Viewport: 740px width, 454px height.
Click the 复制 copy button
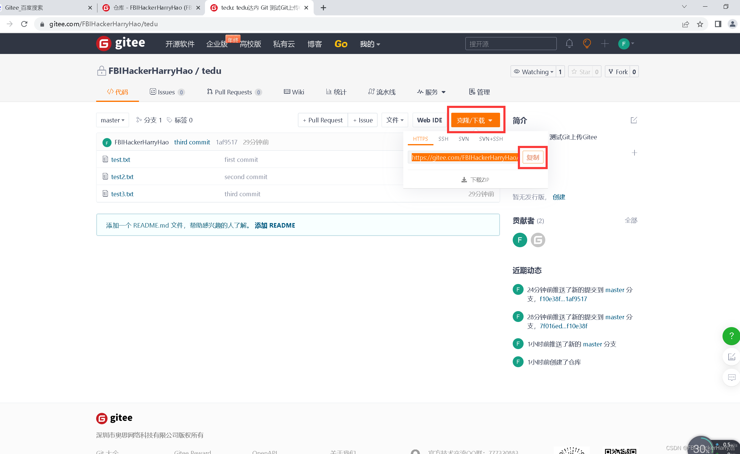pos(533,157)
